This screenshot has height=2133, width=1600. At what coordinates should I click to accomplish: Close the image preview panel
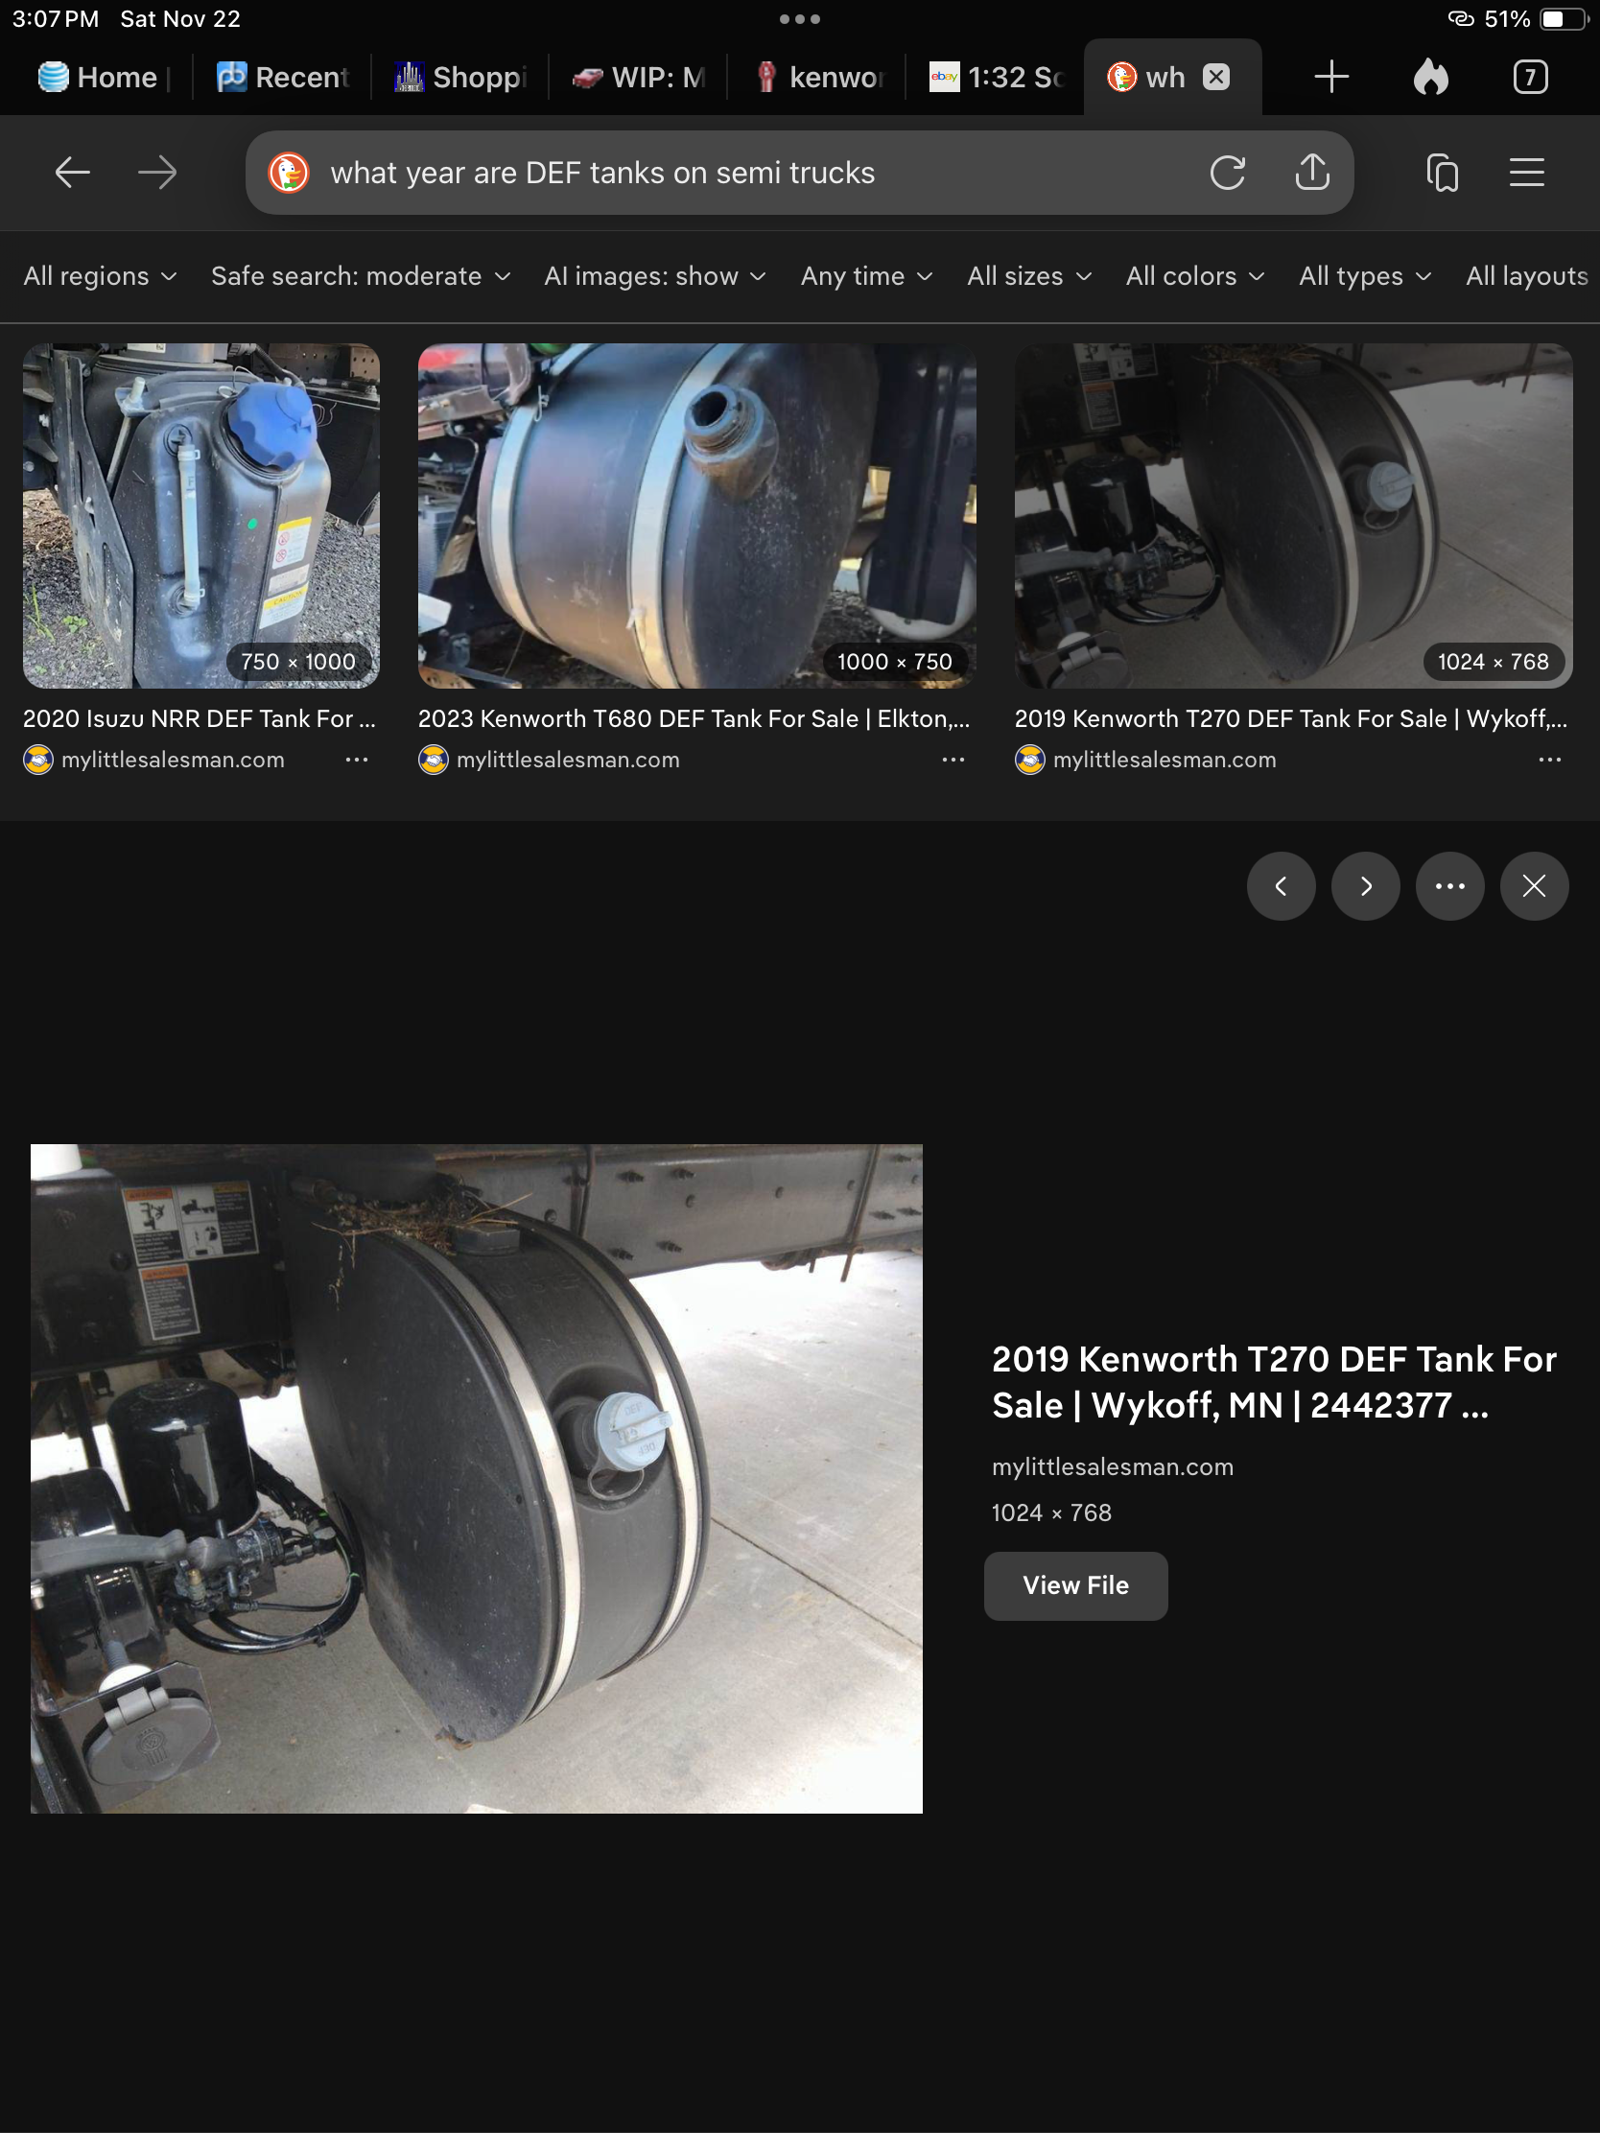coord(1534,886)
